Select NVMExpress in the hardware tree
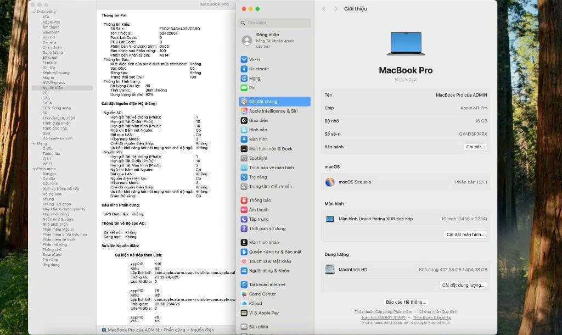Image resolution: width=562 pixels, height=335 pixels. tap(53, 83)
